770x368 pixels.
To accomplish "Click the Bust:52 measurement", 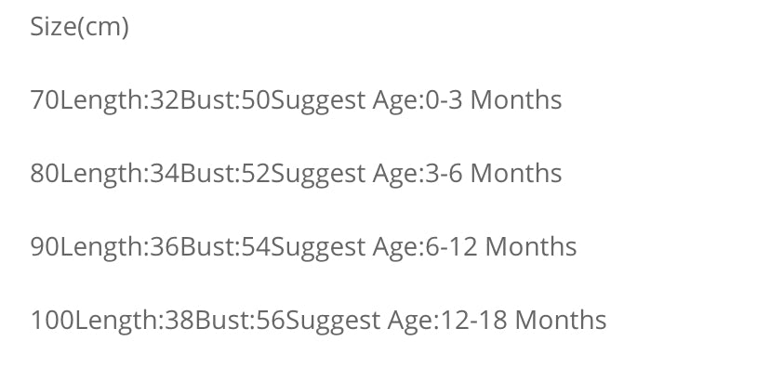I will pos(225,173).
